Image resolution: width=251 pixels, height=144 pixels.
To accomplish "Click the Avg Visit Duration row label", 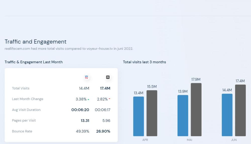I will click(26, 110).
